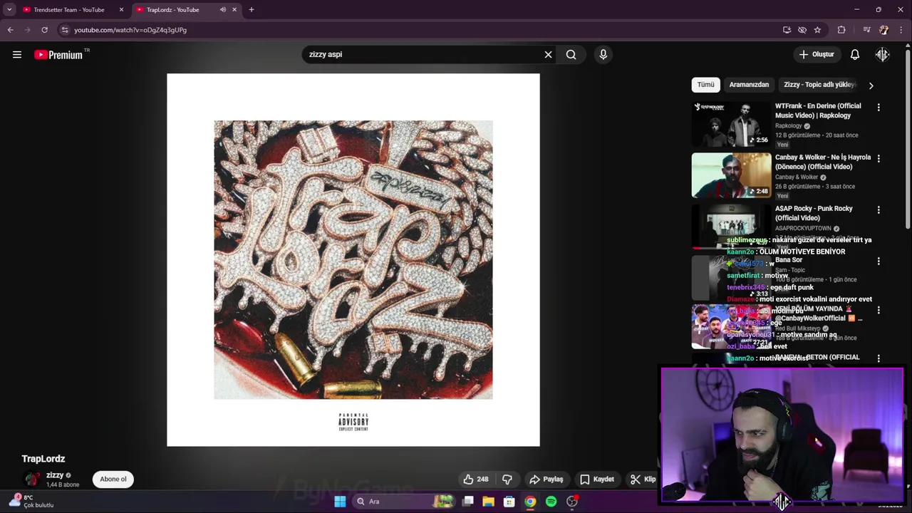Image resolution: width=912 pixels, height=513 pixels.
Task: Open Chrome three-dot menu
Action: coord(901,30)
